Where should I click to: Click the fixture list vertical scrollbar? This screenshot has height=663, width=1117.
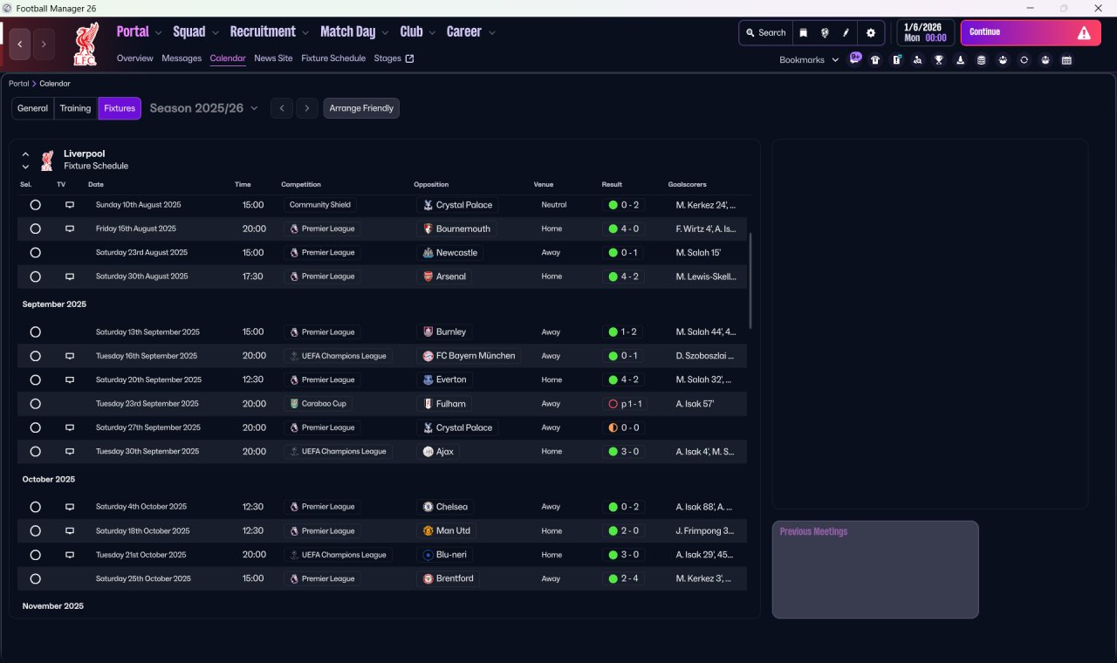[750, 281]
